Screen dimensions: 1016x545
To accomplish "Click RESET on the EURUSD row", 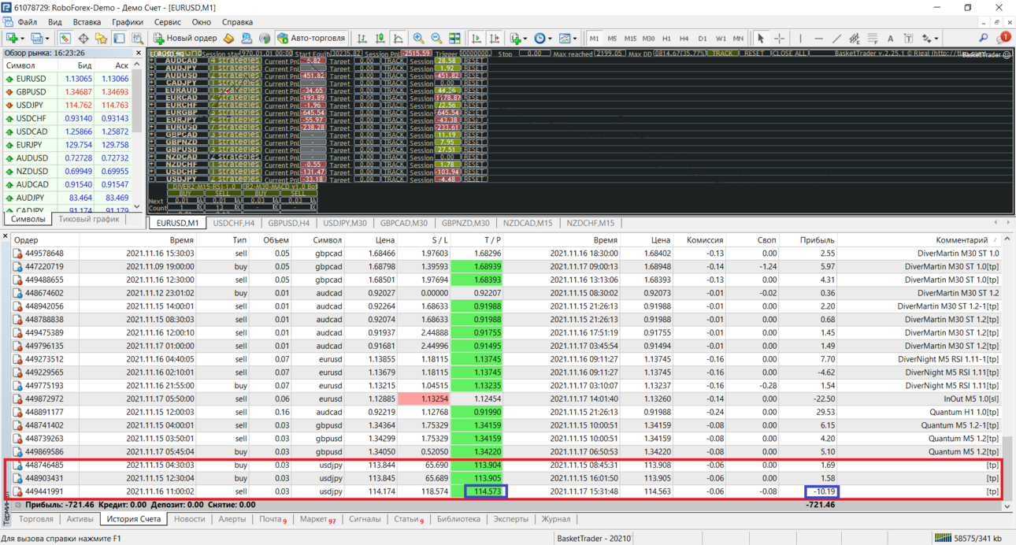I will 474,127.
